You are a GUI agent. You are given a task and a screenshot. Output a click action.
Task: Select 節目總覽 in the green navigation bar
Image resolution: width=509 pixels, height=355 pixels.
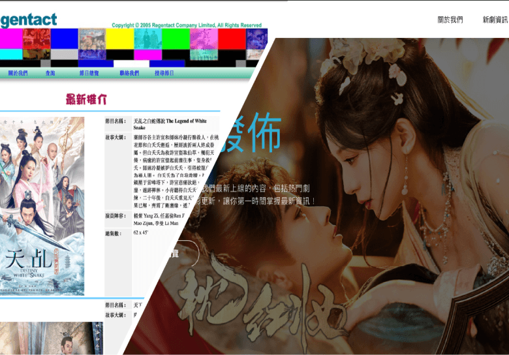click(89, 73)
